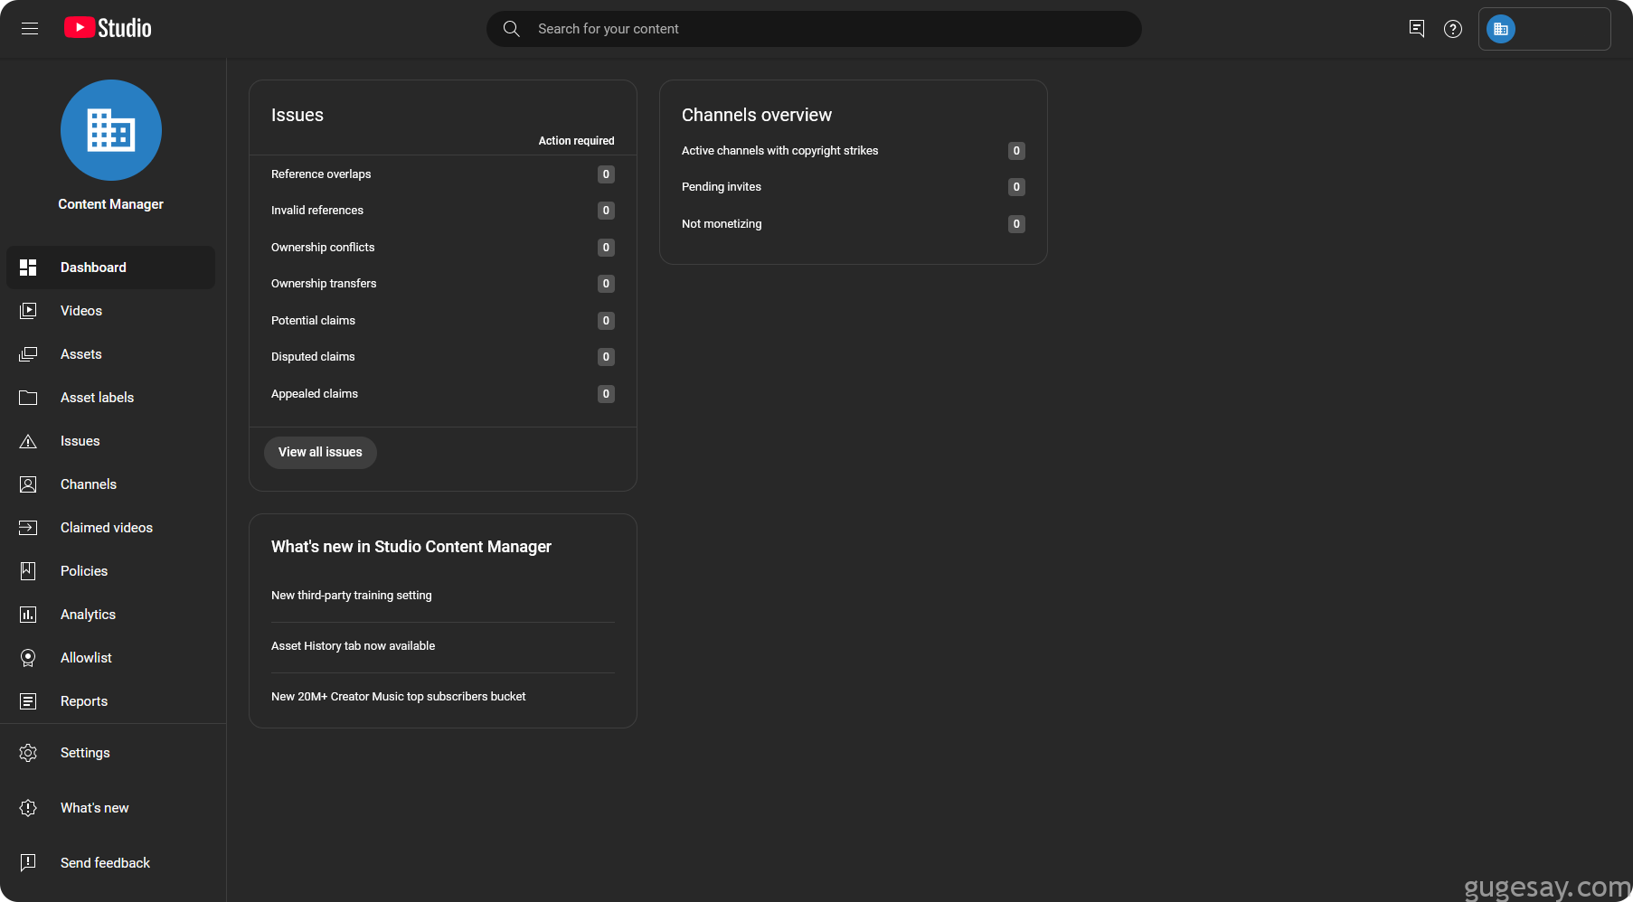Viewport: 1633px width, 902px height.
Task: Open What's new from sidebar
Action: [111, 808]
